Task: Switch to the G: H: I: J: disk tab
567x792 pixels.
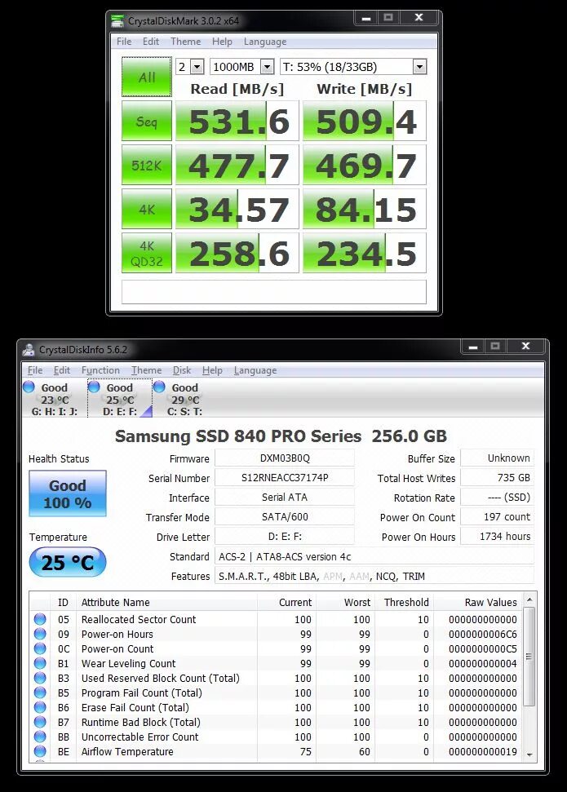Action: coord(54,399)
